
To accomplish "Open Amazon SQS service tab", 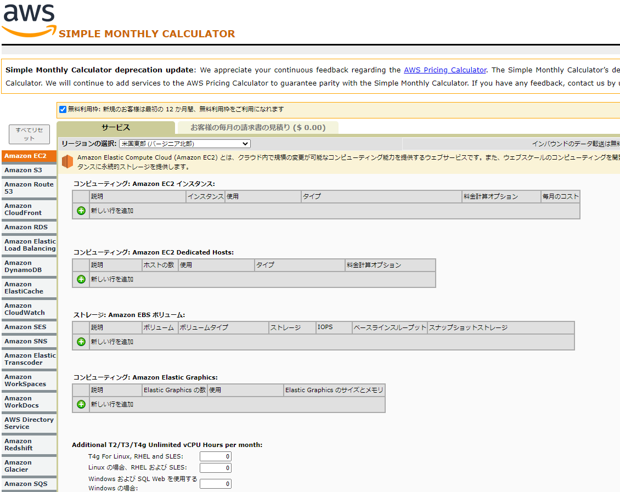I will [x=29, y=484].
